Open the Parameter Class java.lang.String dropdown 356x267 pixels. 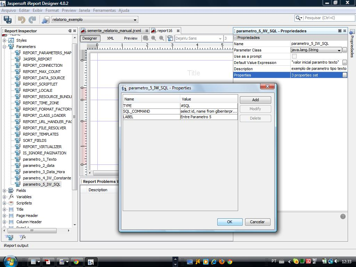[339, 50]
